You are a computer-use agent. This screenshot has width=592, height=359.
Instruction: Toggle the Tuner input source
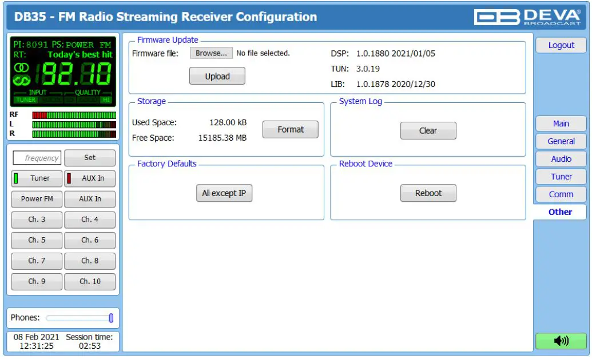click(x=36, y=178)
